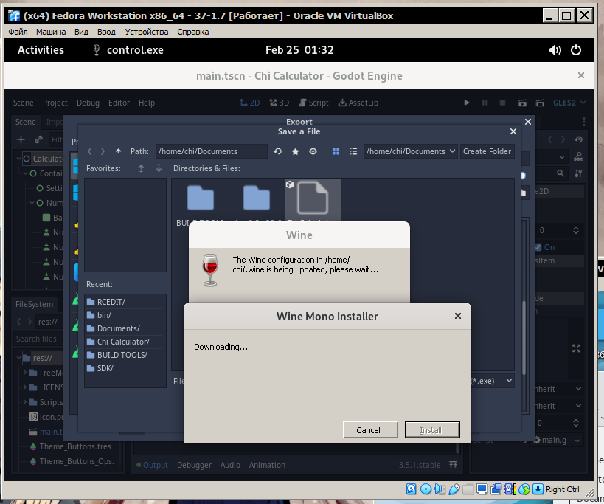Go to parent folder arrow
604x504 pixels.
118,151
